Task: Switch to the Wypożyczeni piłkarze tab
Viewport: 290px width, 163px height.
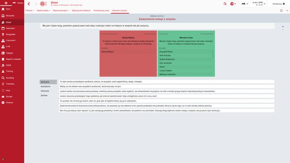Action: point(81,10)
